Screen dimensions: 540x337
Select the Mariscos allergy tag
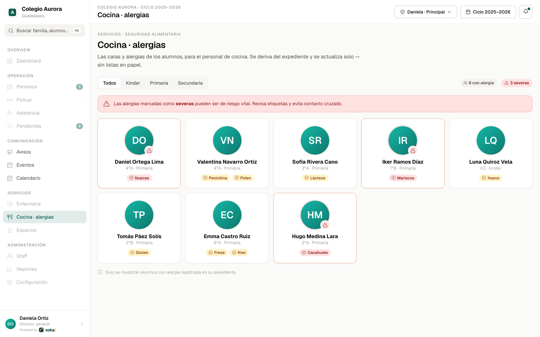[x=403, y=178]
